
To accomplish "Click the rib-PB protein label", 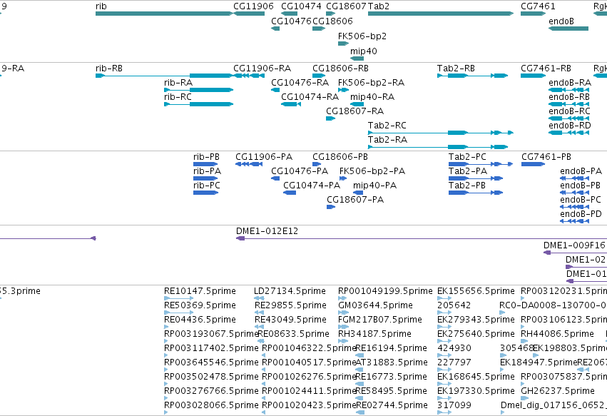I will point(206,157).
